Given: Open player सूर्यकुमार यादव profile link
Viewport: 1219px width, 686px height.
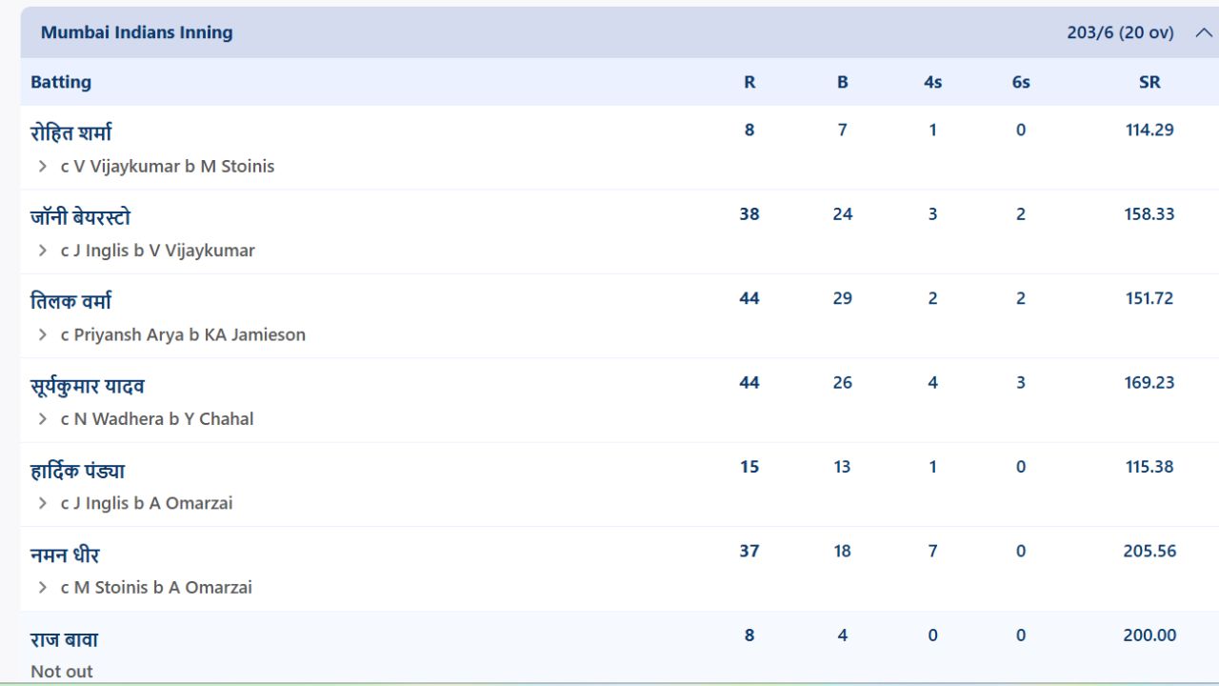Looking at the screenshot, I should pos(88,386).
